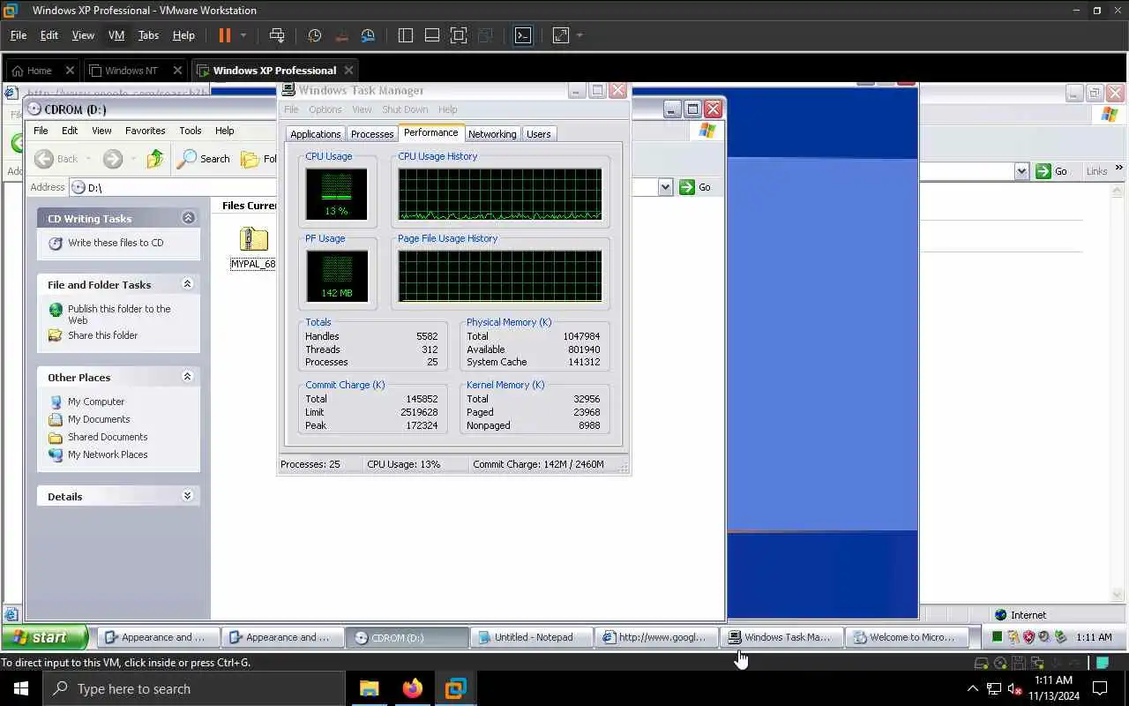Toggle the VMware thumbnail bar
1129x706 pixels.
[x=432, y=35]
